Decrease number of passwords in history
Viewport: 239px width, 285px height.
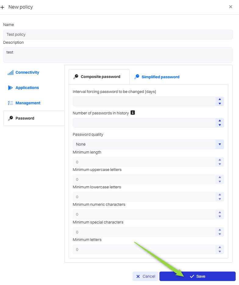tap(220, 125)
